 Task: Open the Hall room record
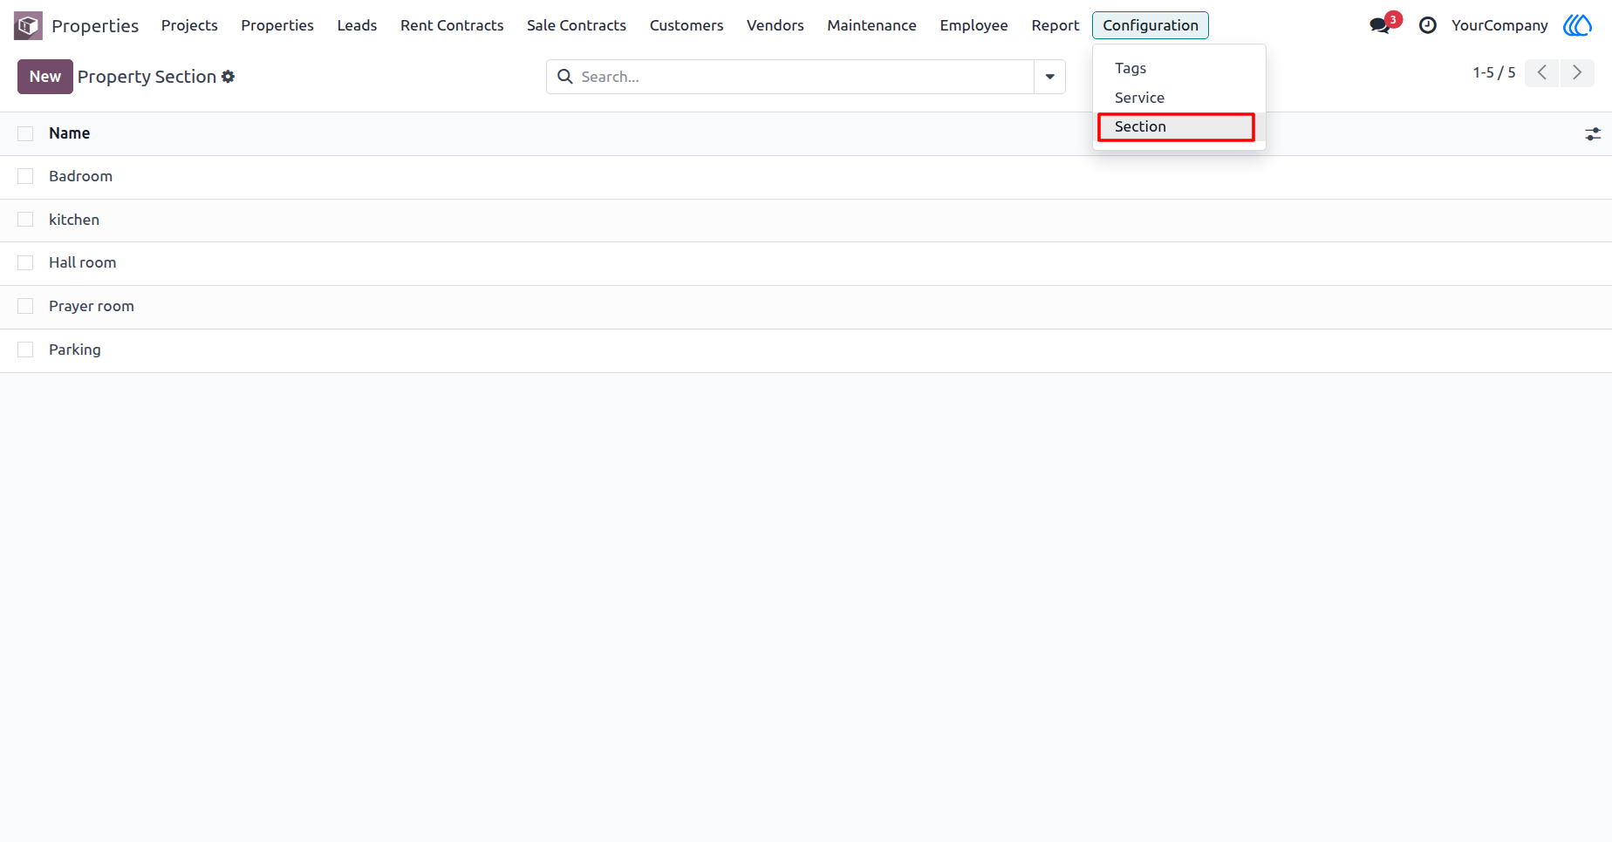806,263
